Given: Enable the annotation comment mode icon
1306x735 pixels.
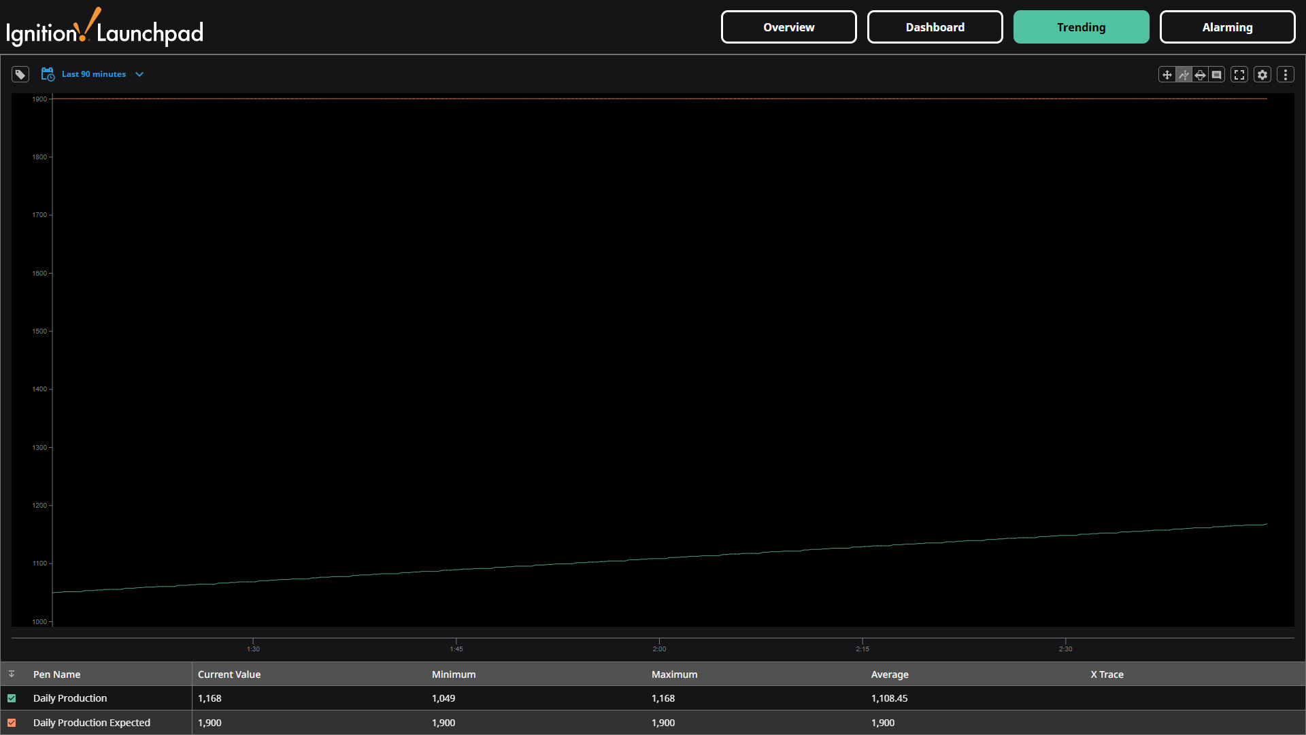Looking at the screenshot, I should coord(1217,75).
